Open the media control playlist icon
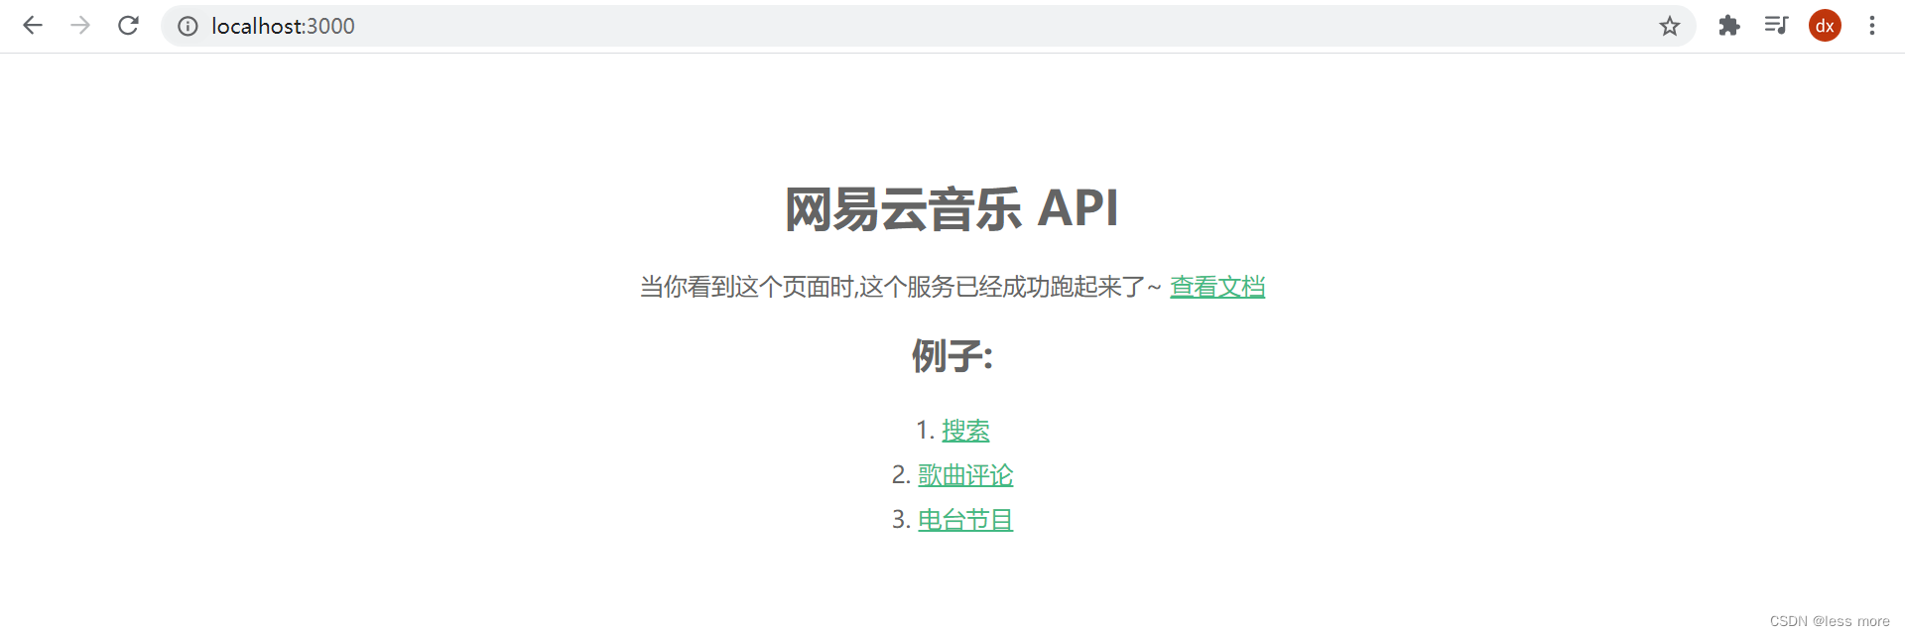Screen dimensions: 1905x636 point(1777,26)
